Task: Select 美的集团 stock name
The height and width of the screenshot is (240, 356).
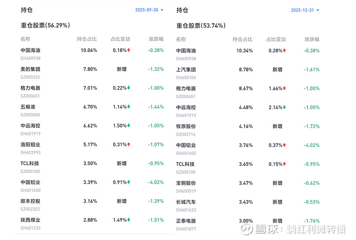Action: point(30,69)
